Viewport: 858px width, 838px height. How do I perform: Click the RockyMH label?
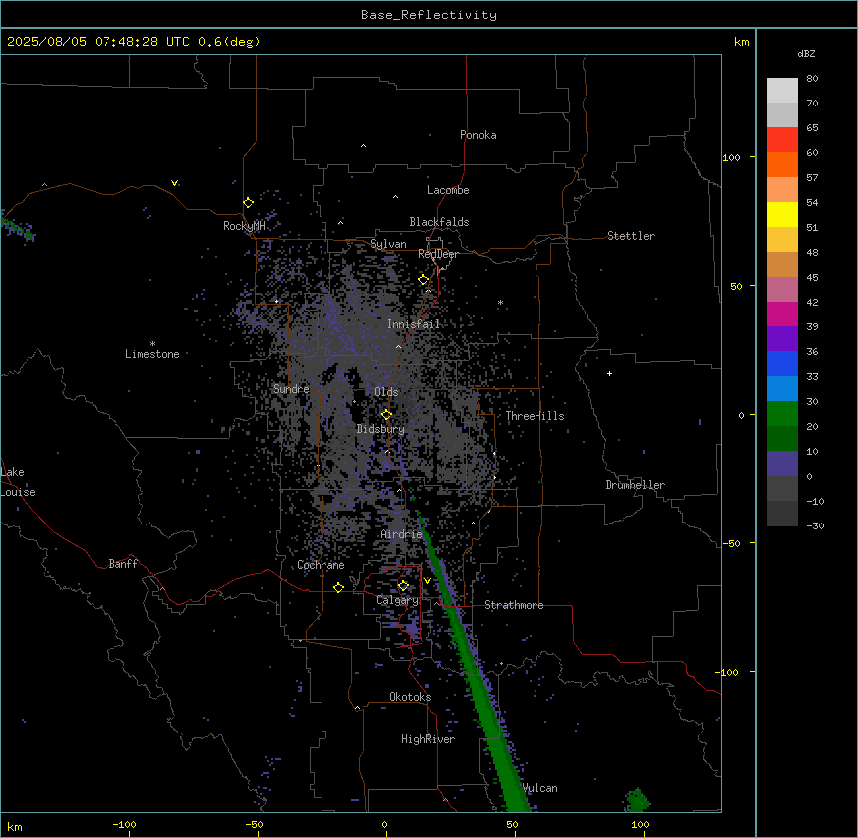click(x=244, y=226)
